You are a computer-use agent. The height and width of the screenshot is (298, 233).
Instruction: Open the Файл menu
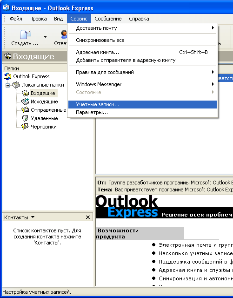click(x=16, y=19)
